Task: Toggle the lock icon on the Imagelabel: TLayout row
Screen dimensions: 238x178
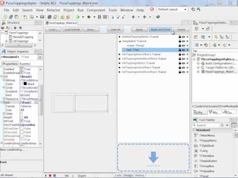Action: pyautogui.click(x=180, y=41)
